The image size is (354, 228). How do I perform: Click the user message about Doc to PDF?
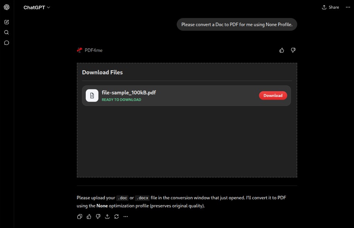237,25
